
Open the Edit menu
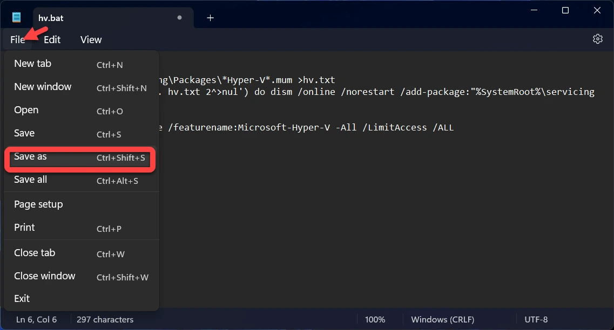click(52, 39)
